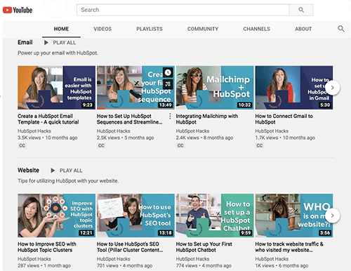Click the YouTube logo
This screenshot has height=271, width=351.
(18, 10)
